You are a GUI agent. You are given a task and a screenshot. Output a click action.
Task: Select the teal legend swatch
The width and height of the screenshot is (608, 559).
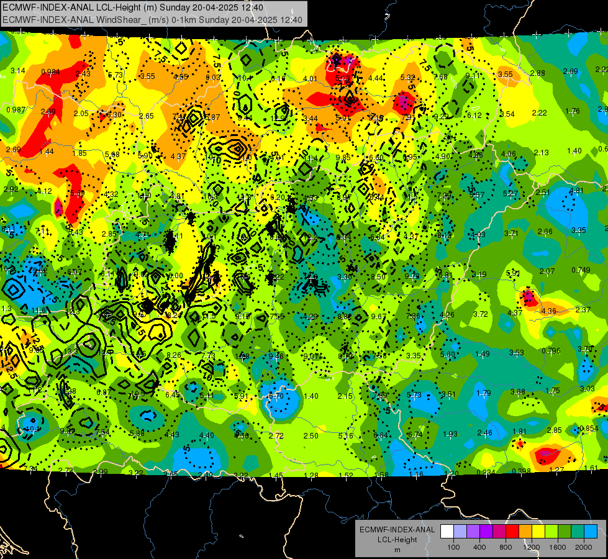tap(578, 532)
